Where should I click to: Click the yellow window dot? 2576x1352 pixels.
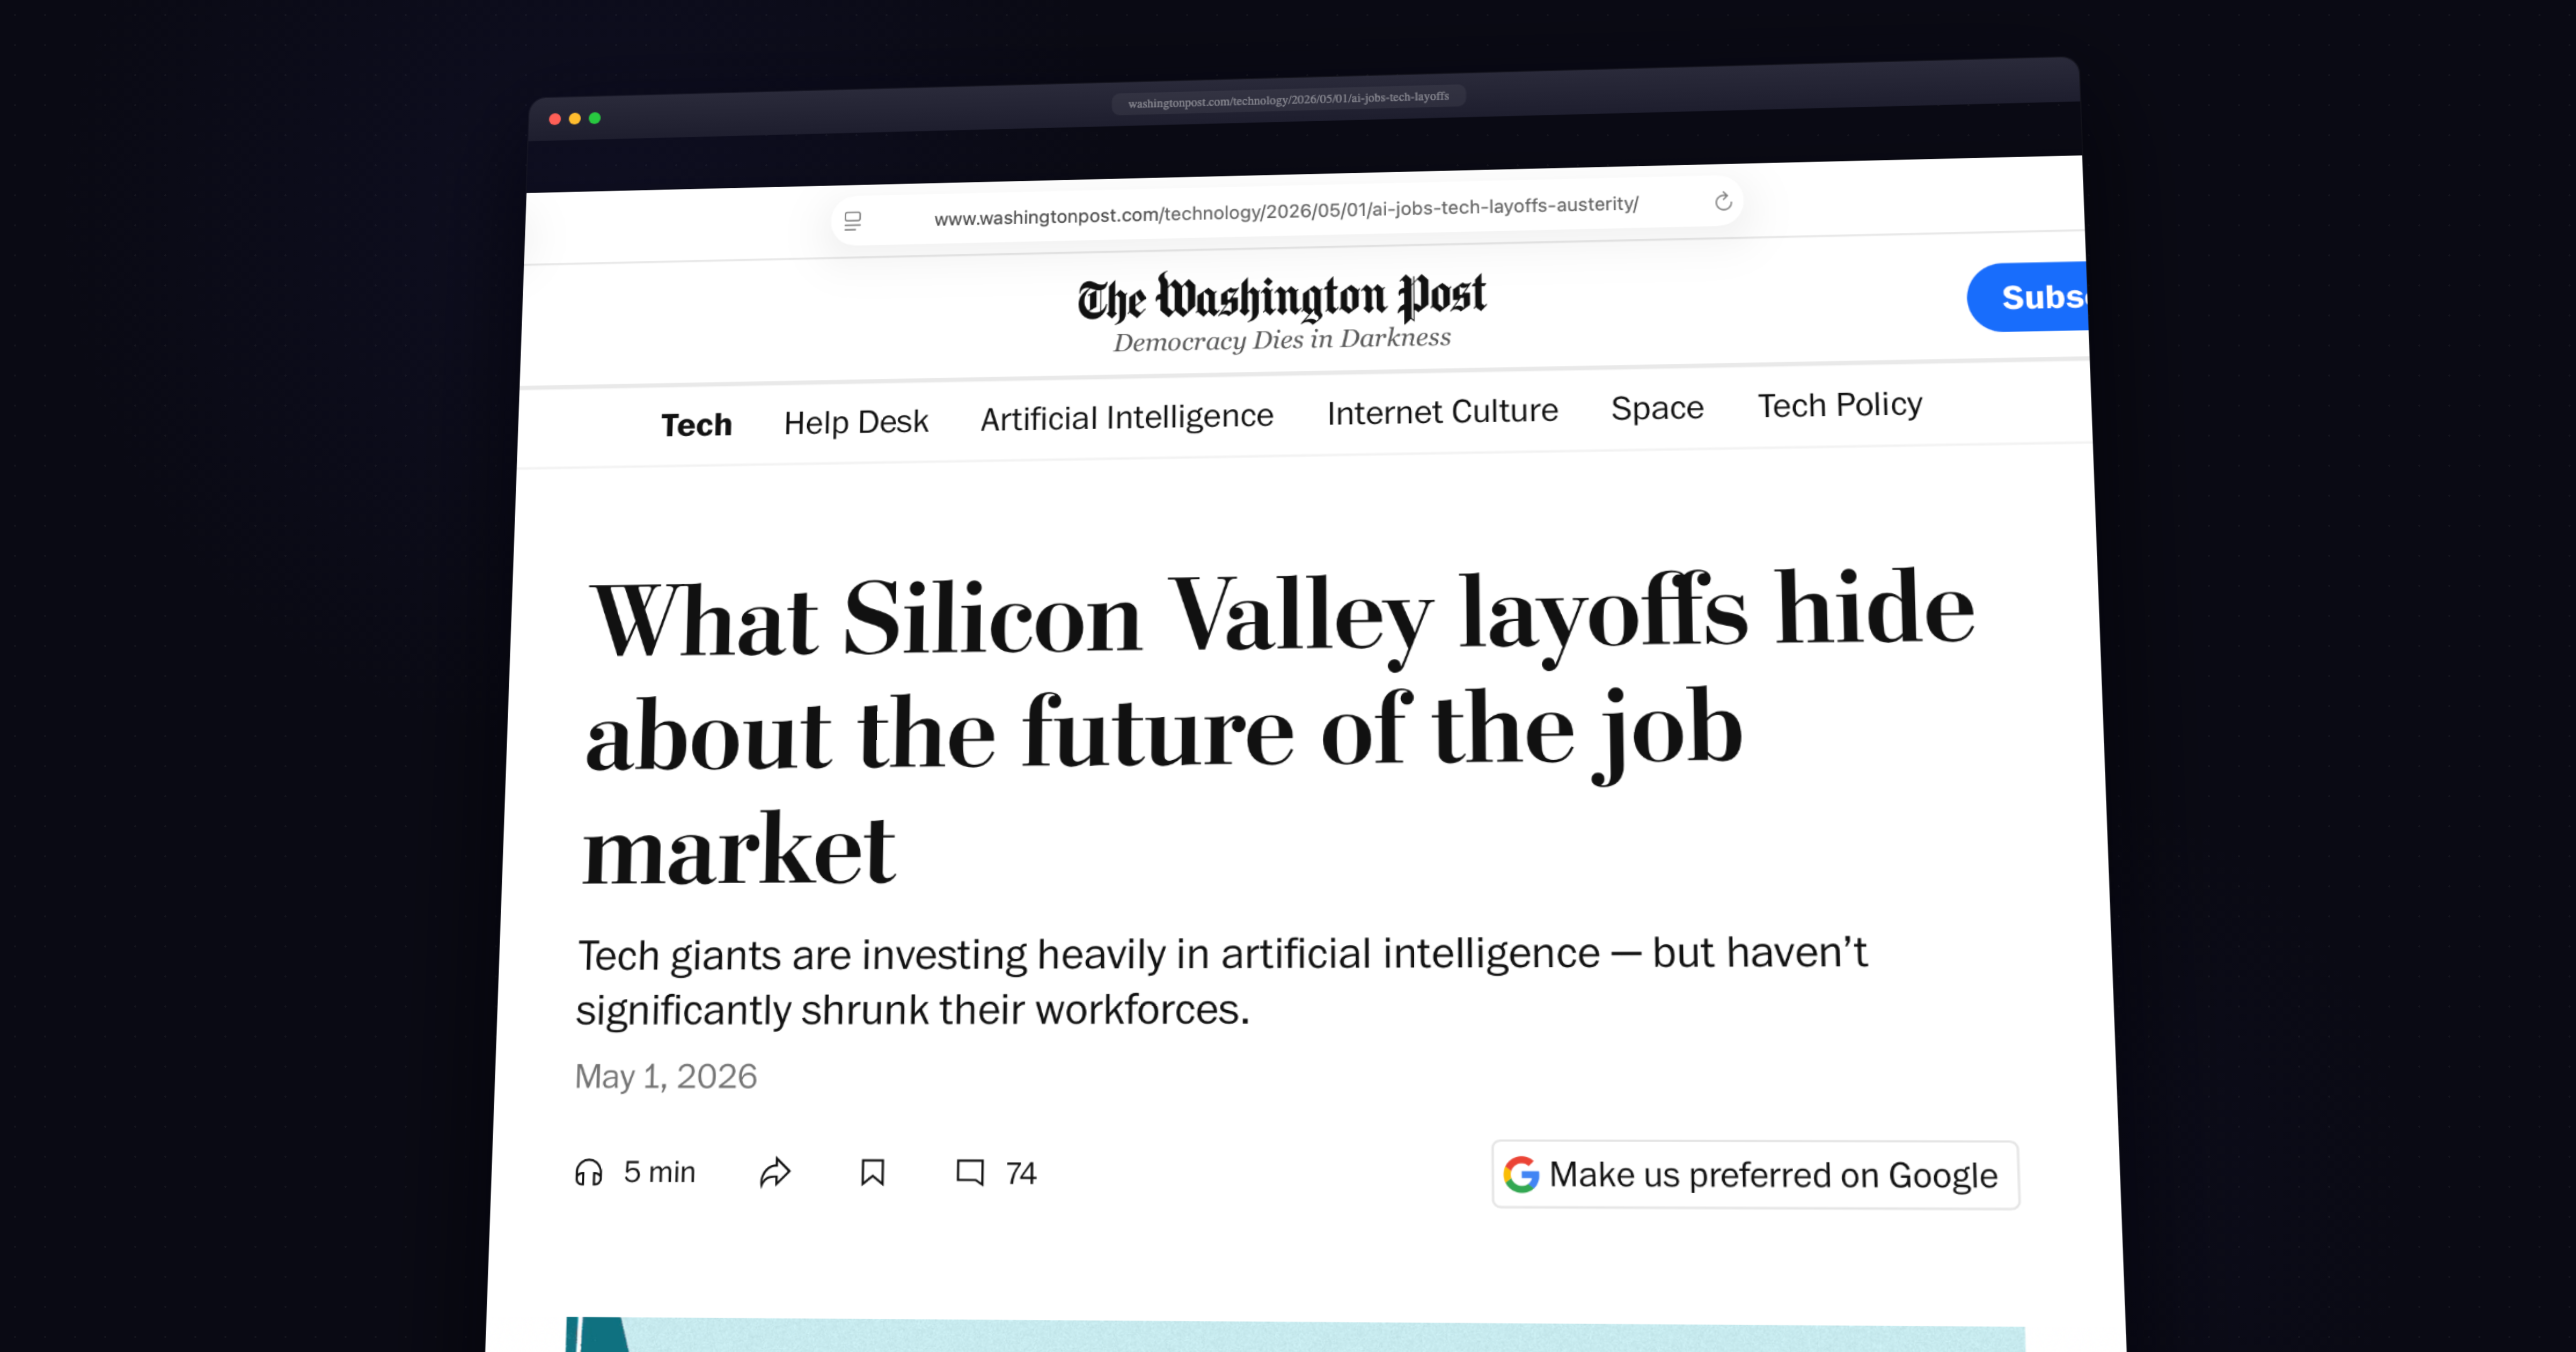[x=575, y=119]
